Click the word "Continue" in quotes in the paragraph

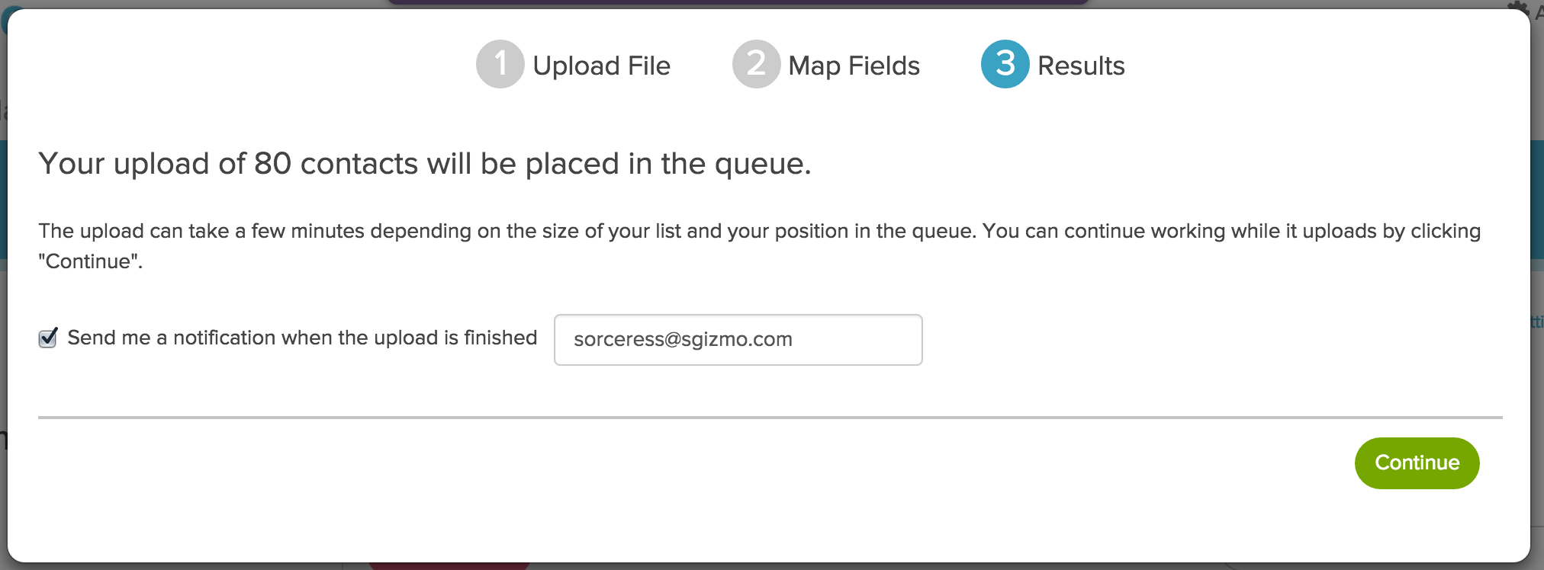click(90, 261)
